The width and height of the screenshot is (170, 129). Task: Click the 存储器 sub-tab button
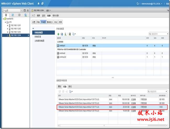[x=43, y=22]
